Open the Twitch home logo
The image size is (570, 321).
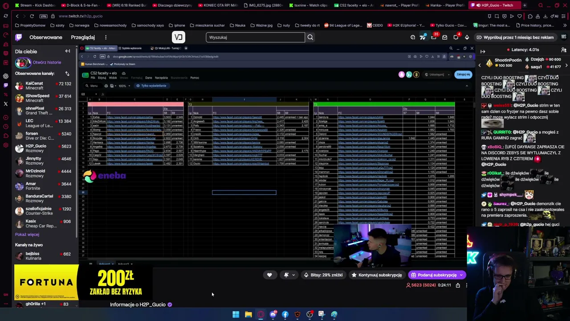click(x=19, y=37)
